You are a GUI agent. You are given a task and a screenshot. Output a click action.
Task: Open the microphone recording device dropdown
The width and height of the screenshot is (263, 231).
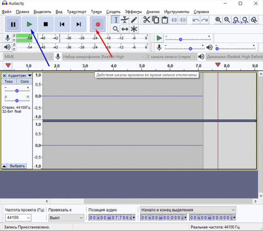(x=103, y=57)
